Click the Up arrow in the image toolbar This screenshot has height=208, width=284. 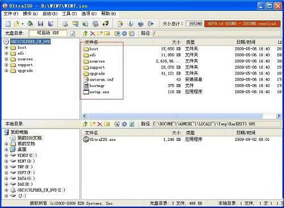click(85, 34)
